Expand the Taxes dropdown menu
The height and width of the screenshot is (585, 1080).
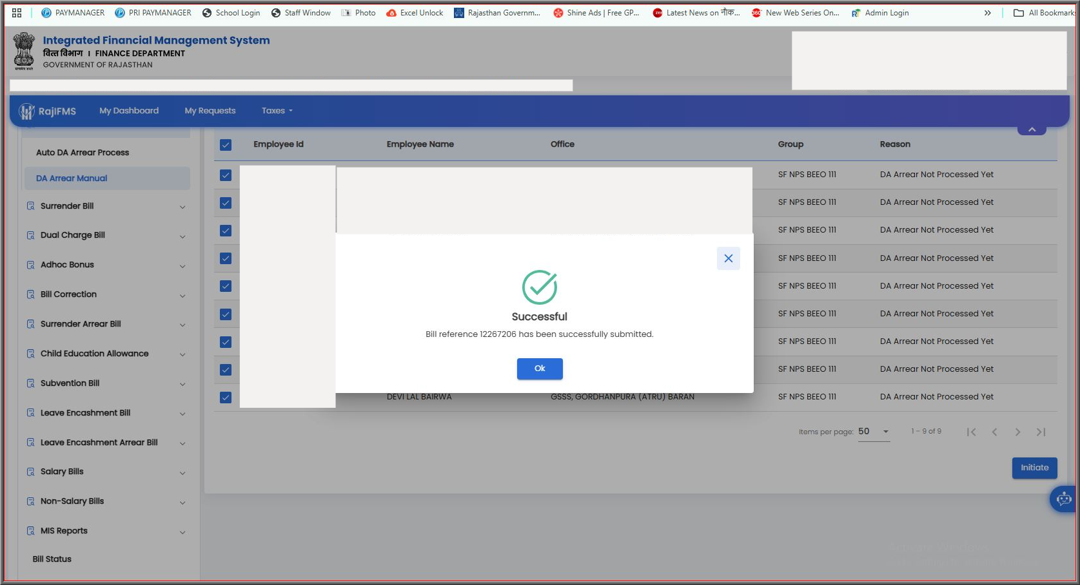click(x=277, y=111)
